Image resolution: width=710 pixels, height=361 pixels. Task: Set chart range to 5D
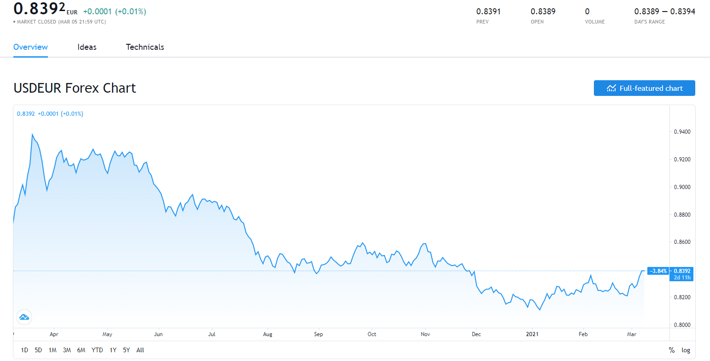click(38, 350)
